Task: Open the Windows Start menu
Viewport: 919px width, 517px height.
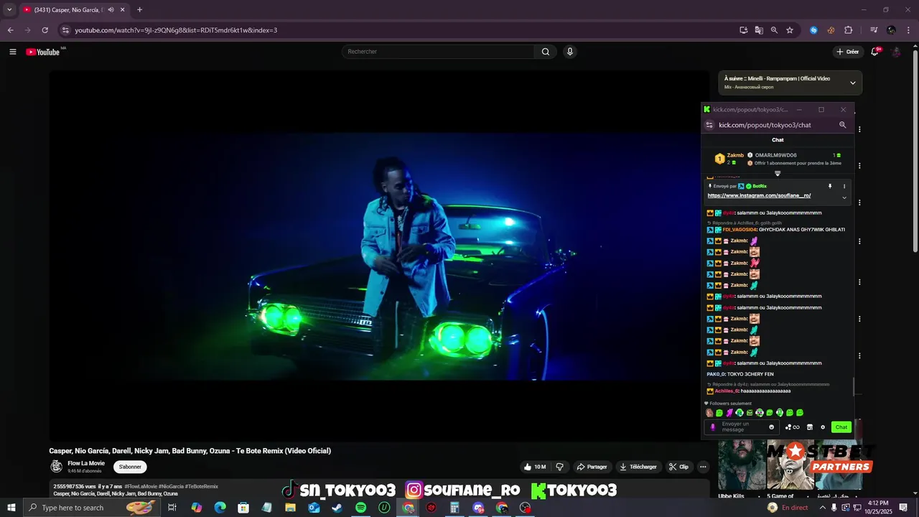Action: pyautogui.click(x=11, y=508)
